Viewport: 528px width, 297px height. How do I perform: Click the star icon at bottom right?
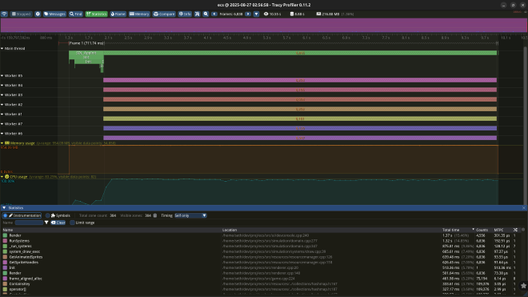[x=523, y=286]
